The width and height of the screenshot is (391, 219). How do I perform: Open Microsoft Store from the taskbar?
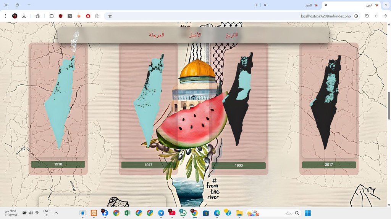206,213
